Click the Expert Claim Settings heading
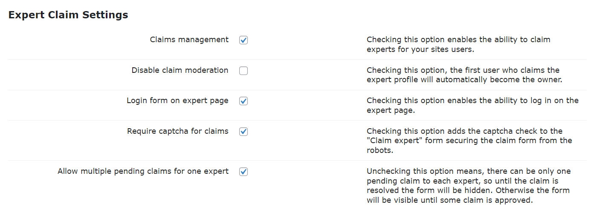 click(68, 15)
